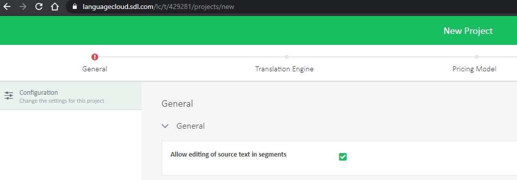Open the Pricing Model wizard step

474,69
